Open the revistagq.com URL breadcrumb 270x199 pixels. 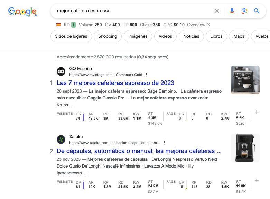coord(105,75)
